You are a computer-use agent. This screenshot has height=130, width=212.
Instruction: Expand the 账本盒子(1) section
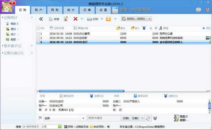(x=12, y=46)
